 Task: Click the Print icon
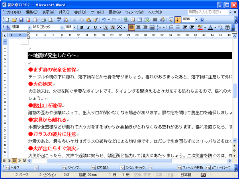(x=43, y=19)
